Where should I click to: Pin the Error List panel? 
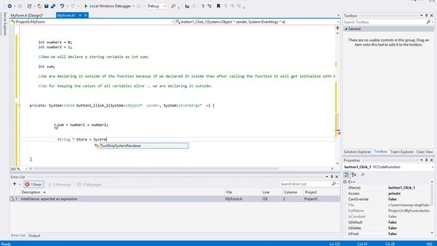(332, 177)
